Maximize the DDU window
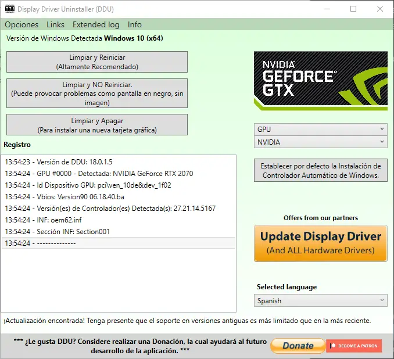 click(353, 9)
